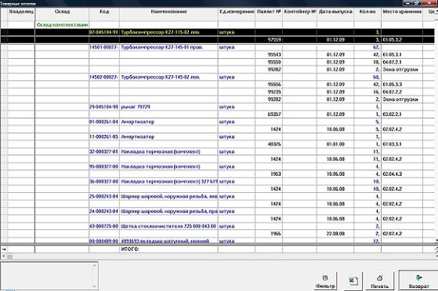This screenshot has width=438, height=291.
Task: Select pallet 48376 row
Action: [218, 144]
